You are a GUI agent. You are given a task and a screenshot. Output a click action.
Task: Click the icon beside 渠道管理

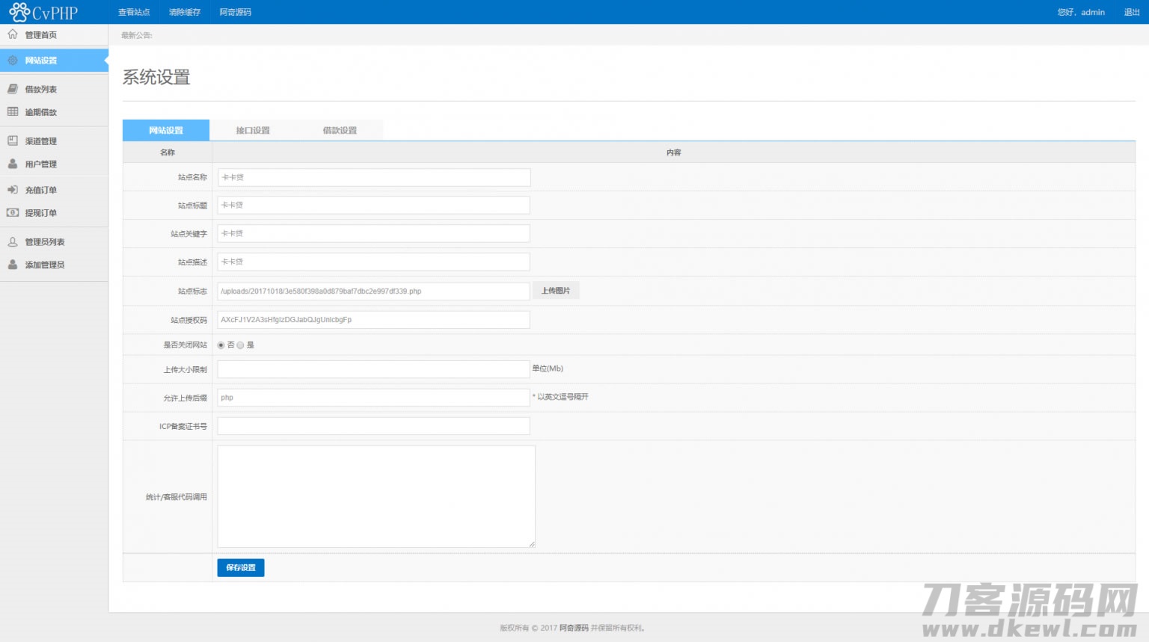click(x=13, y=141)
